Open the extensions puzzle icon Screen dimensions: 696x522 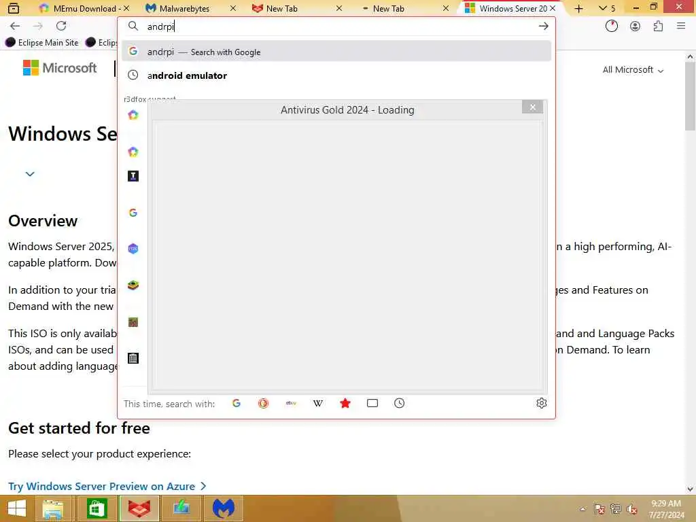pos(658,27)
